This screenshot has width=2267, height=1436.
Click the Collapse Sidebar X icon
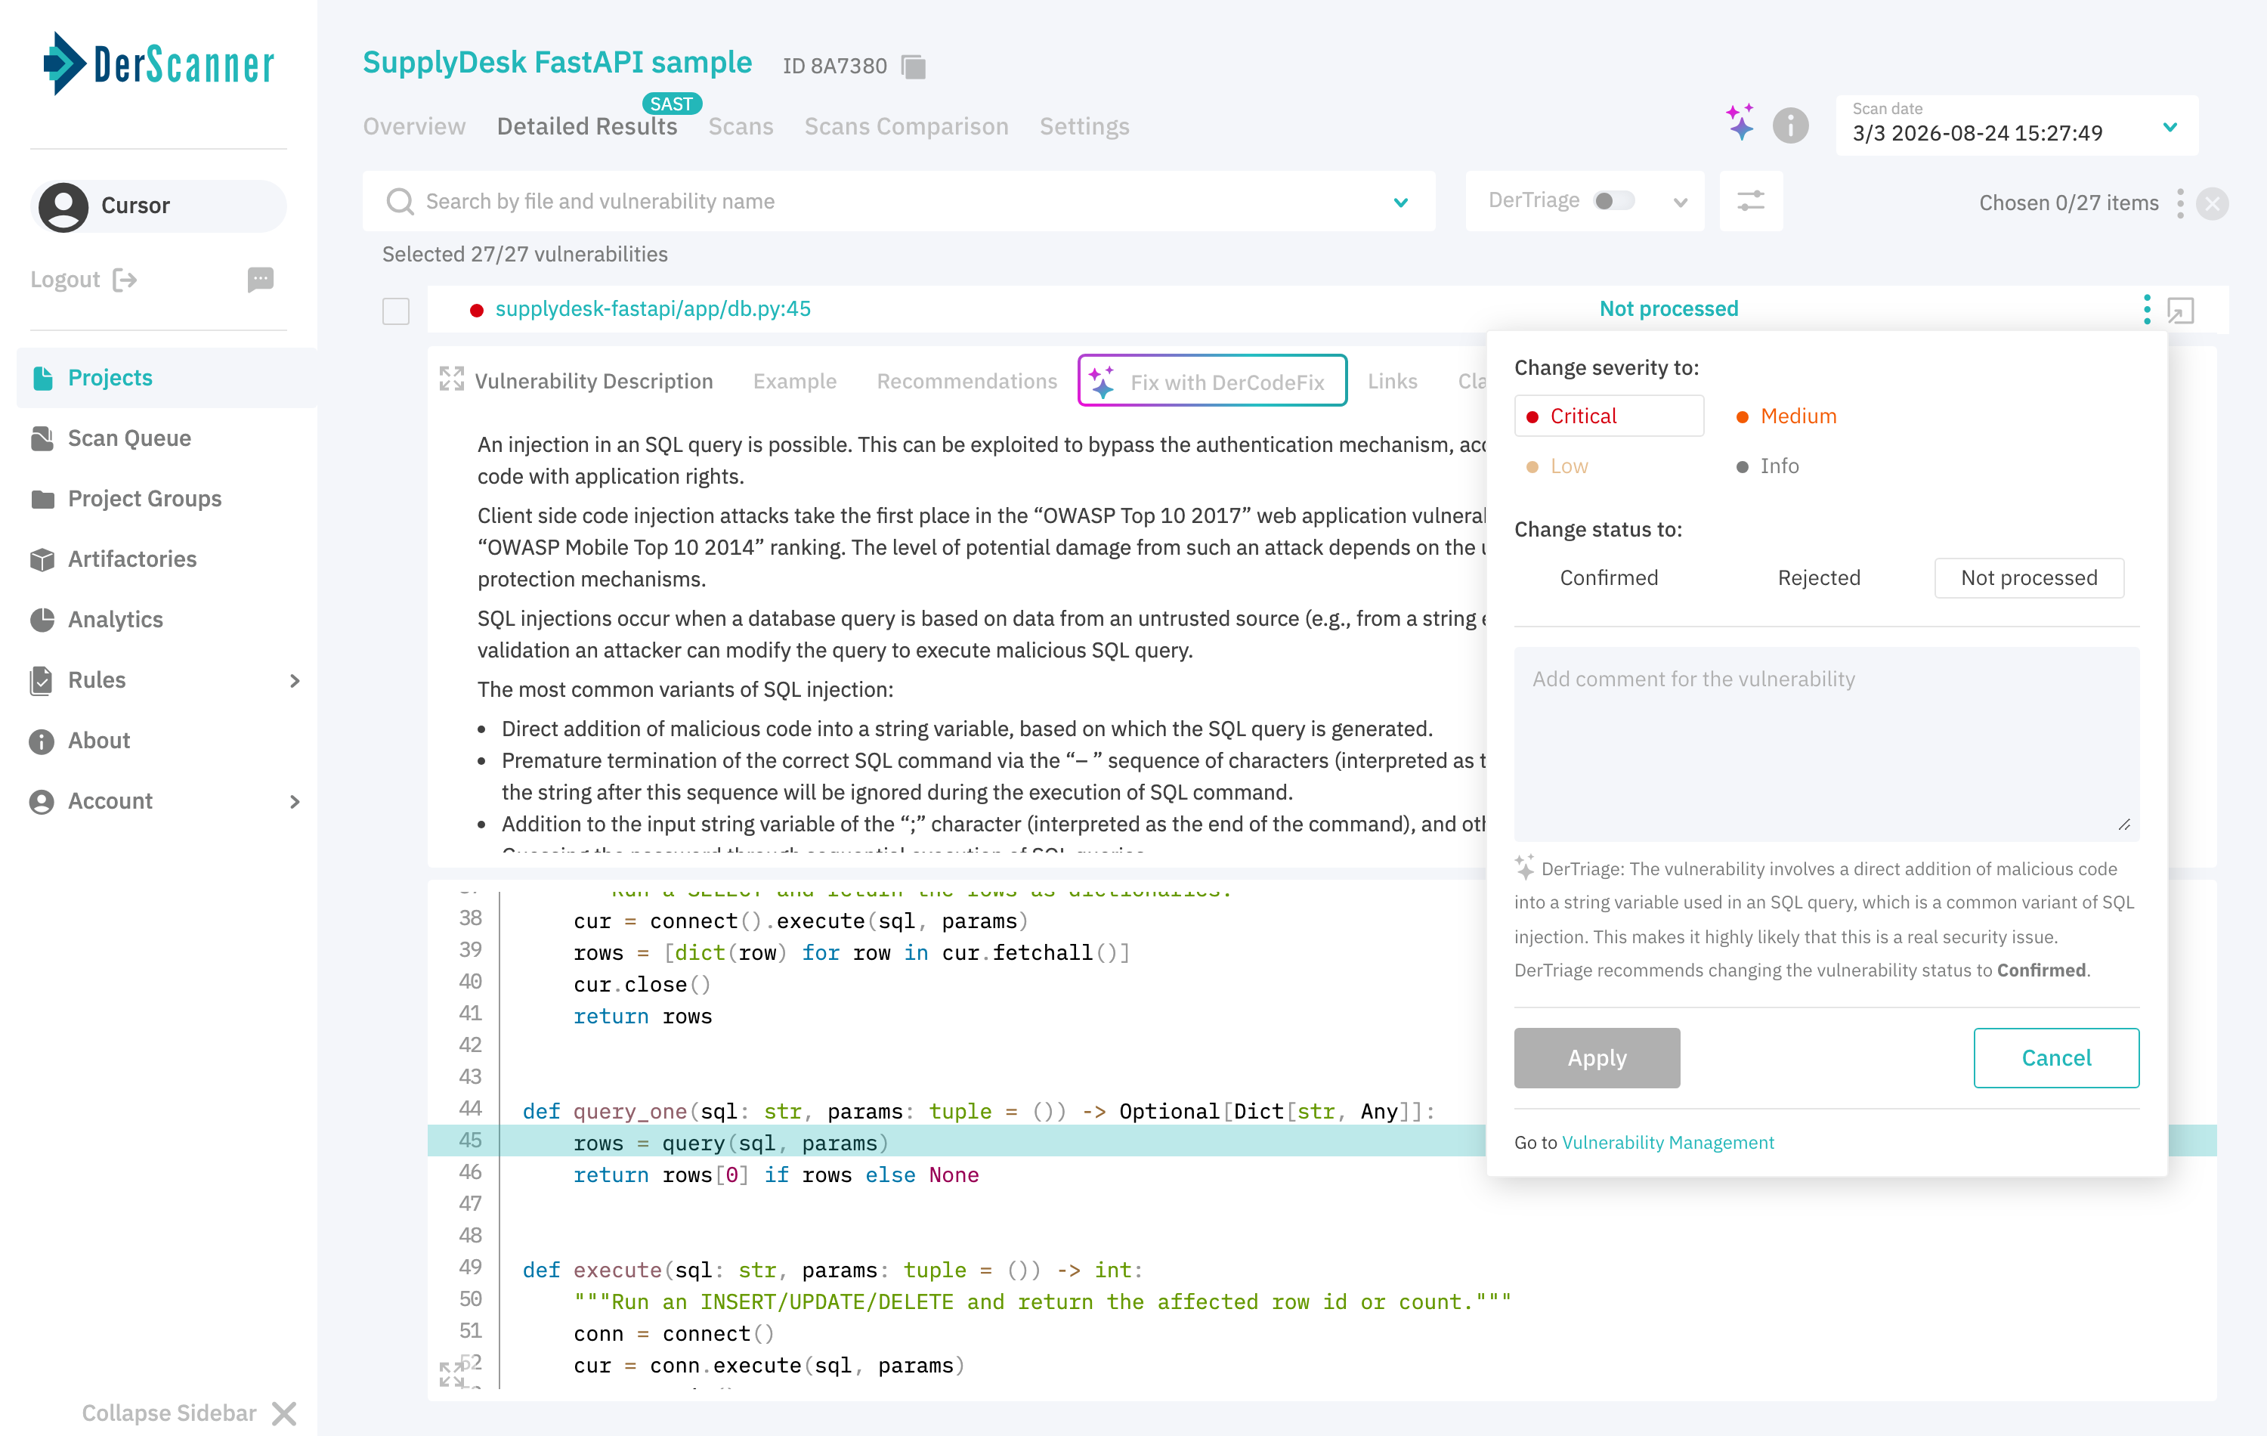(x=284, y=1413)
